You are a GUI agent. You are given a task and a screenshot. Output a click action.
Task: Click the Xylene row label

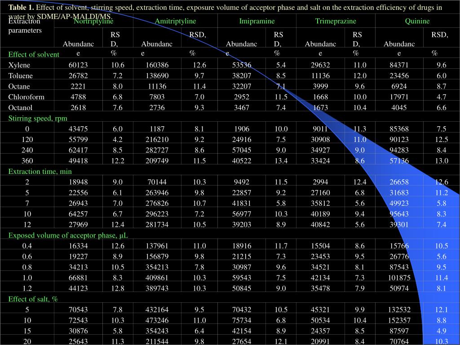click(x=19, y=65)
